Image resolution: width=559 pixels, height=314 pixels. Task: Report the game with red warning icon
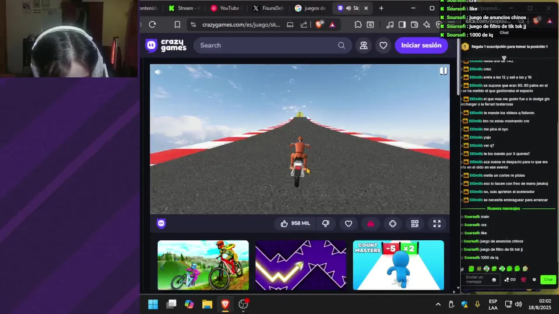(x=370, y=224)
